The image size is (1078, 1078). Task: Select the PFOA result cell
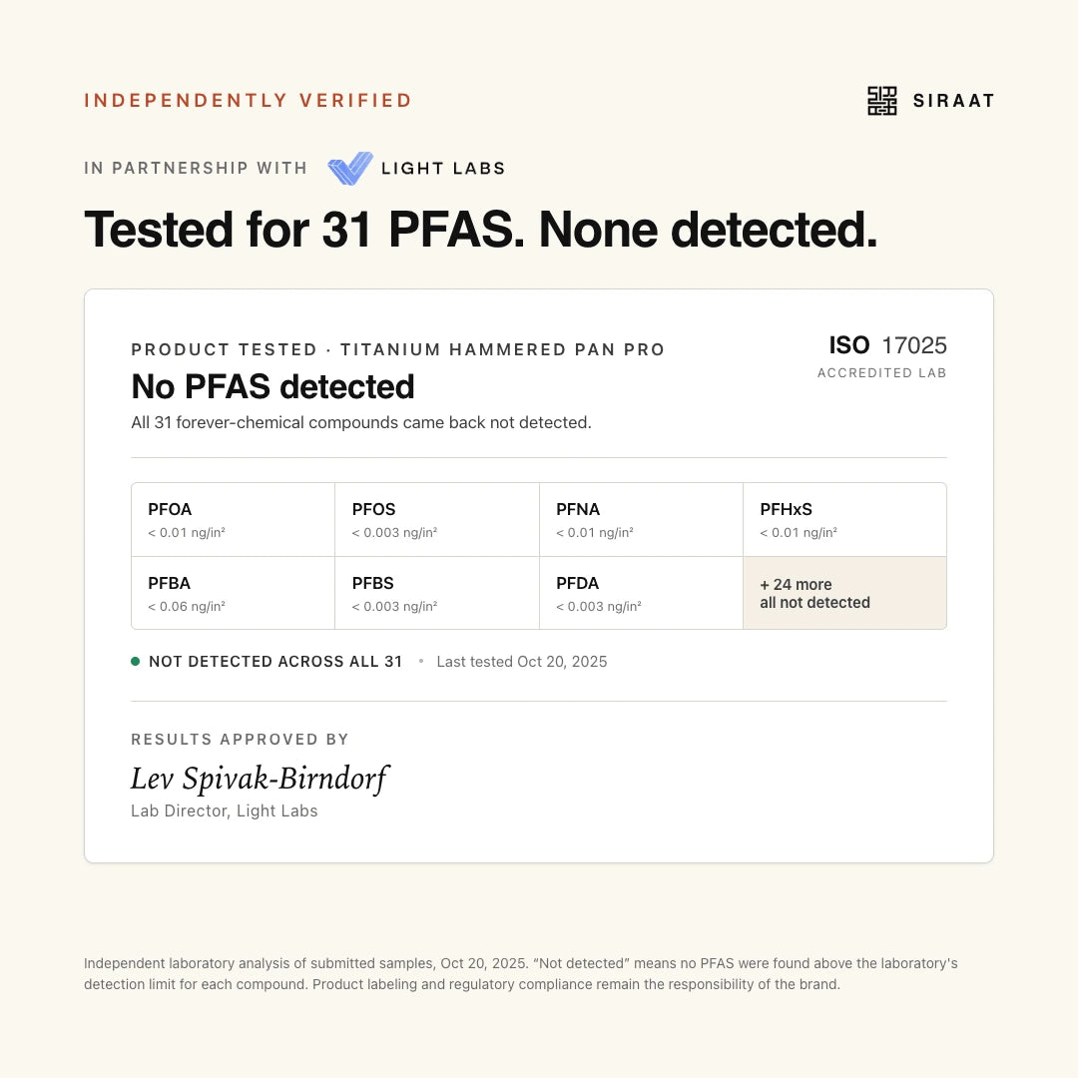click(233, 520)
